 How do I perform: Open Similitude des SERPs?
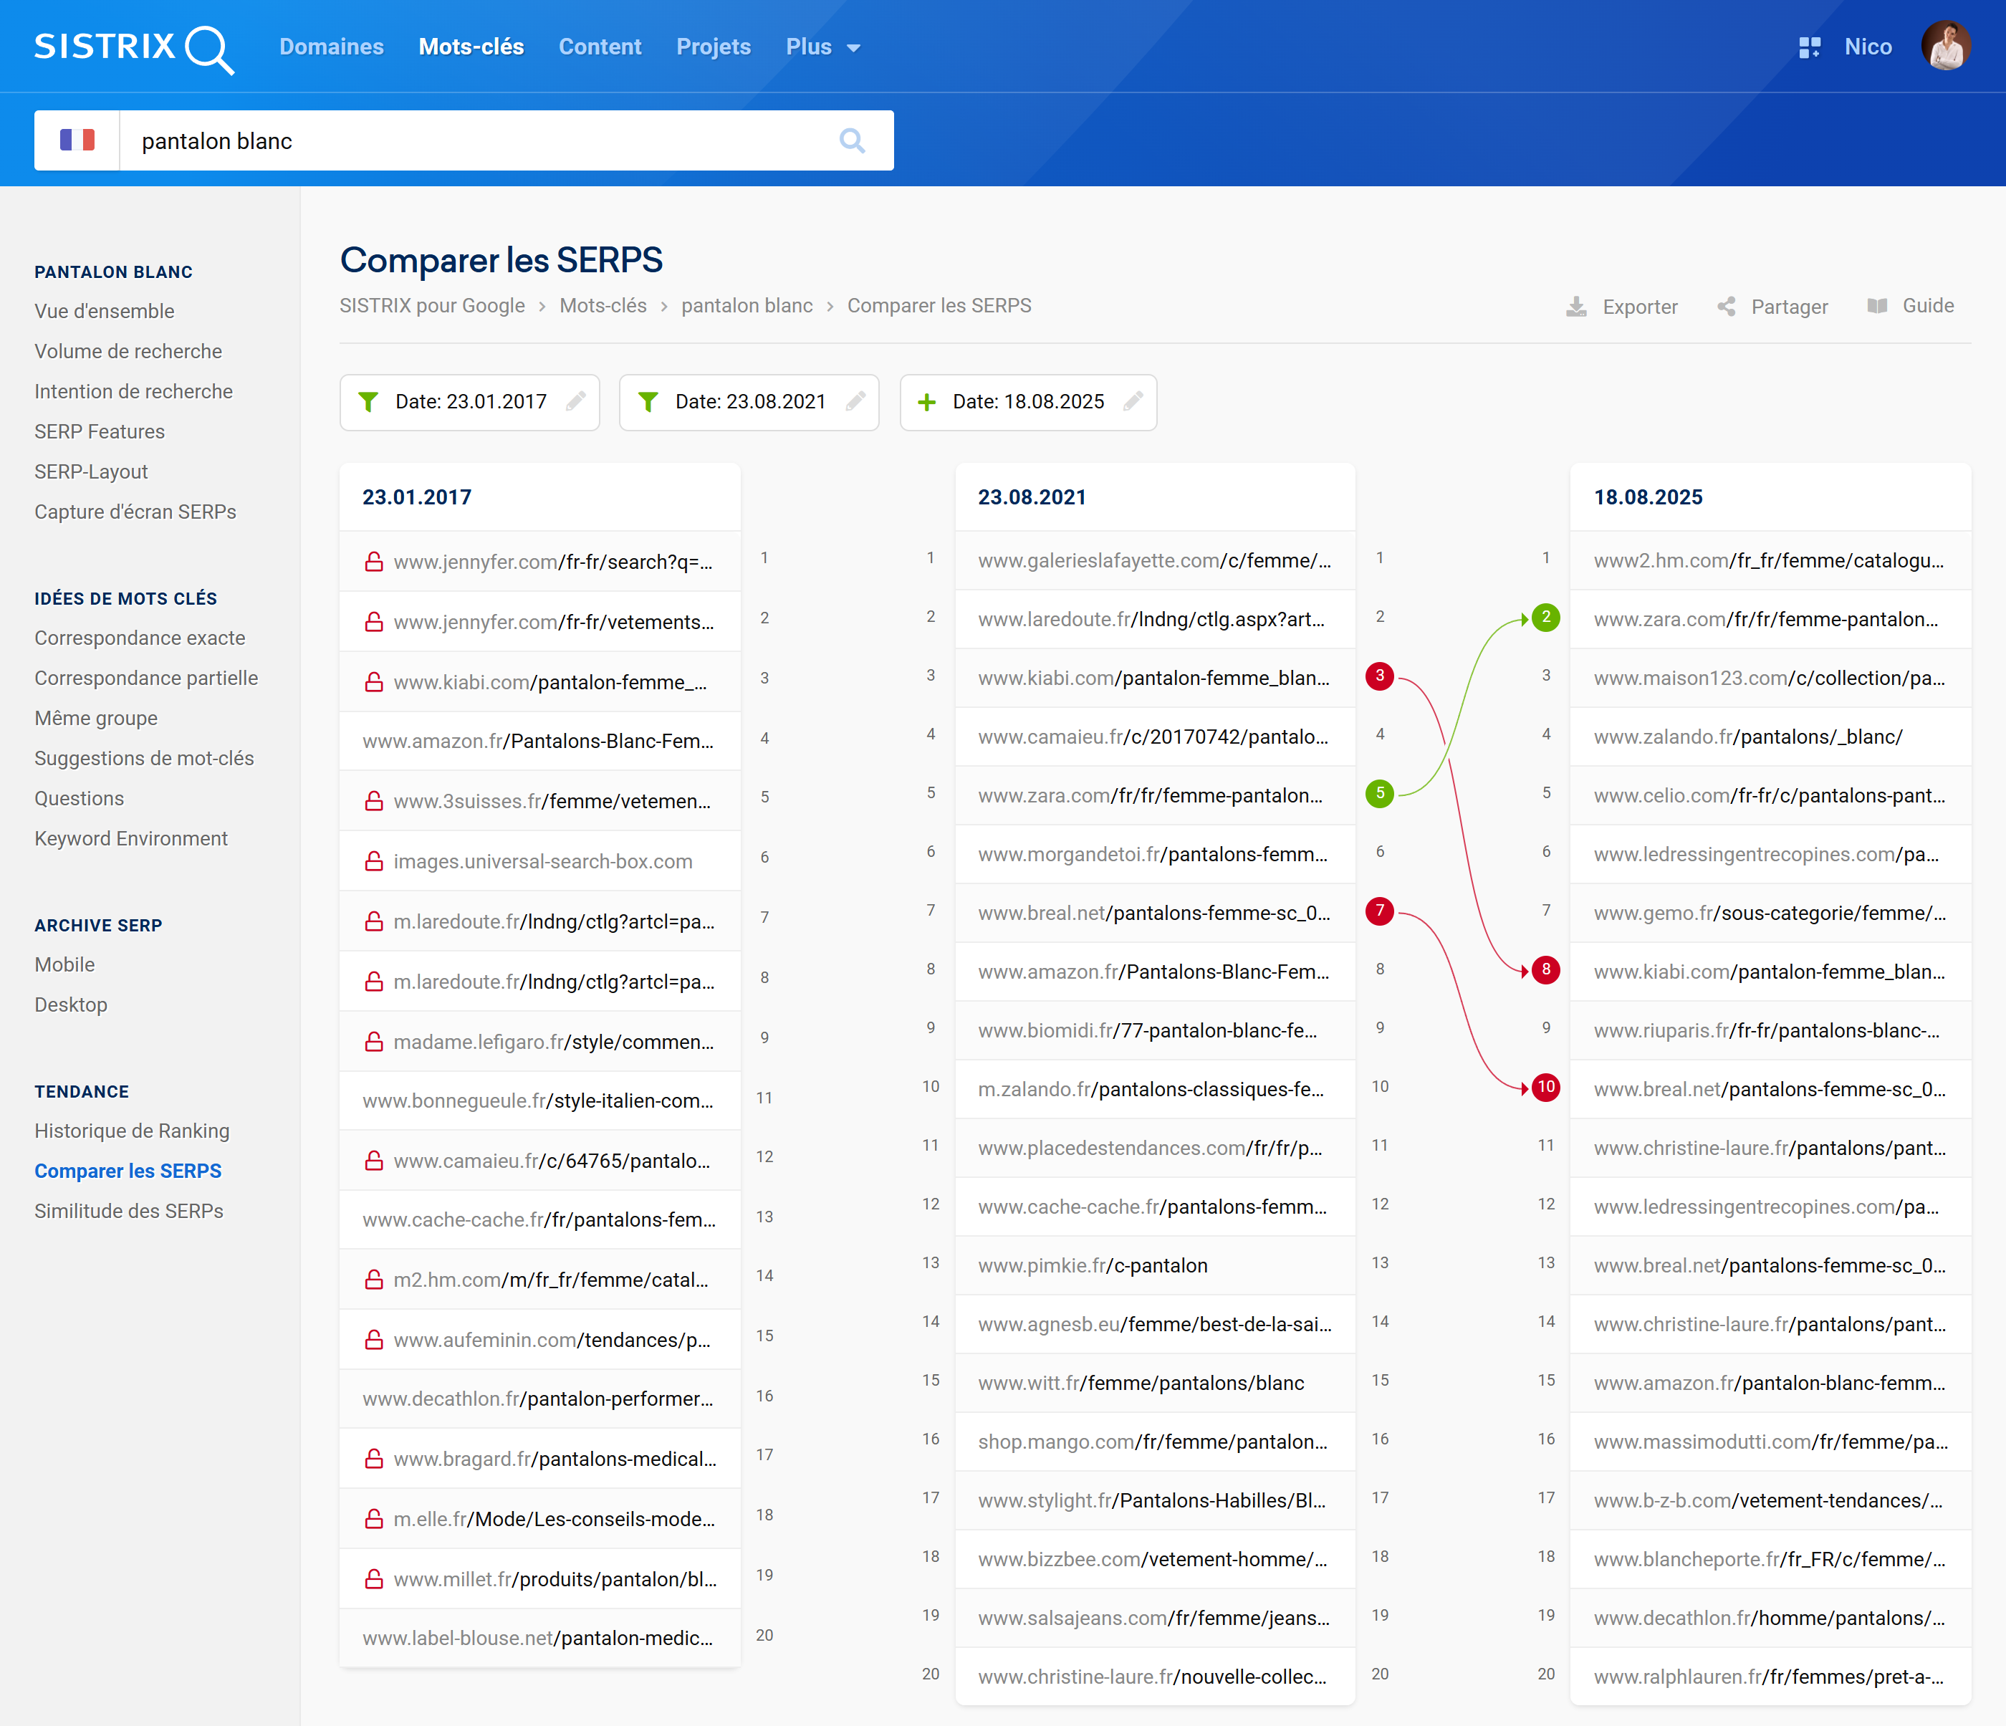(x=129, y=1211)
